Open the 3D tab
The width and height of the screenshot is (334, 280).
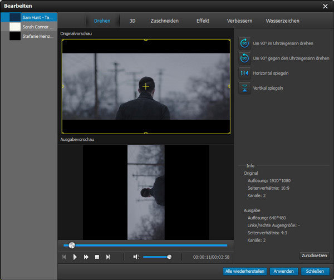[132, 21]
